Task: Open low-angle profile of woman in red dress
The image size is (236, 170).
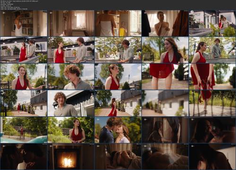Action: pyautogui.click(x=118, y=77)
